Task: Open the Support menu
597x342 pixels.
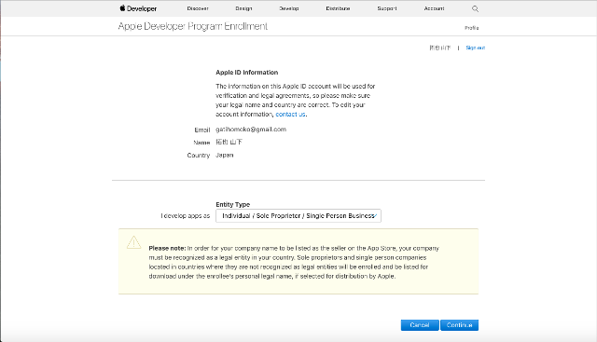Action: pos(387,8)
